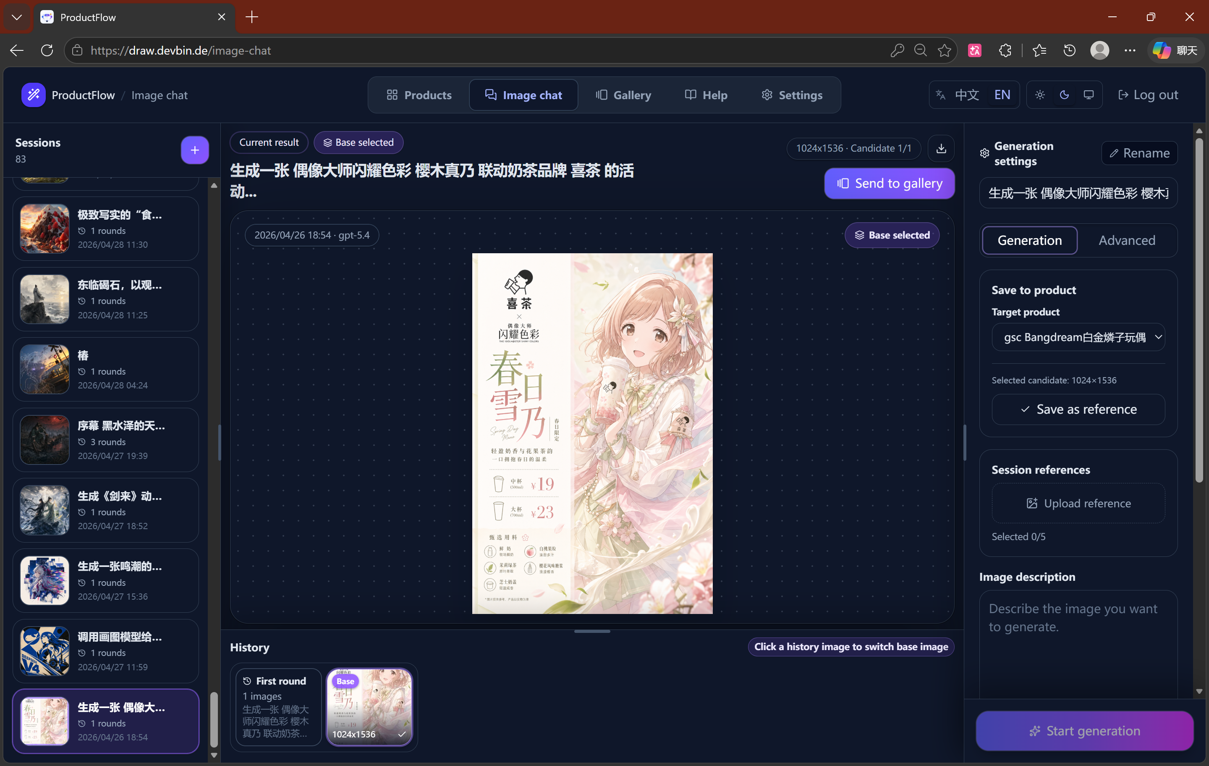Switch language to 中文
Viewport: 1209px width, 766px height.
pyautogui.click(x=966, y=95)
